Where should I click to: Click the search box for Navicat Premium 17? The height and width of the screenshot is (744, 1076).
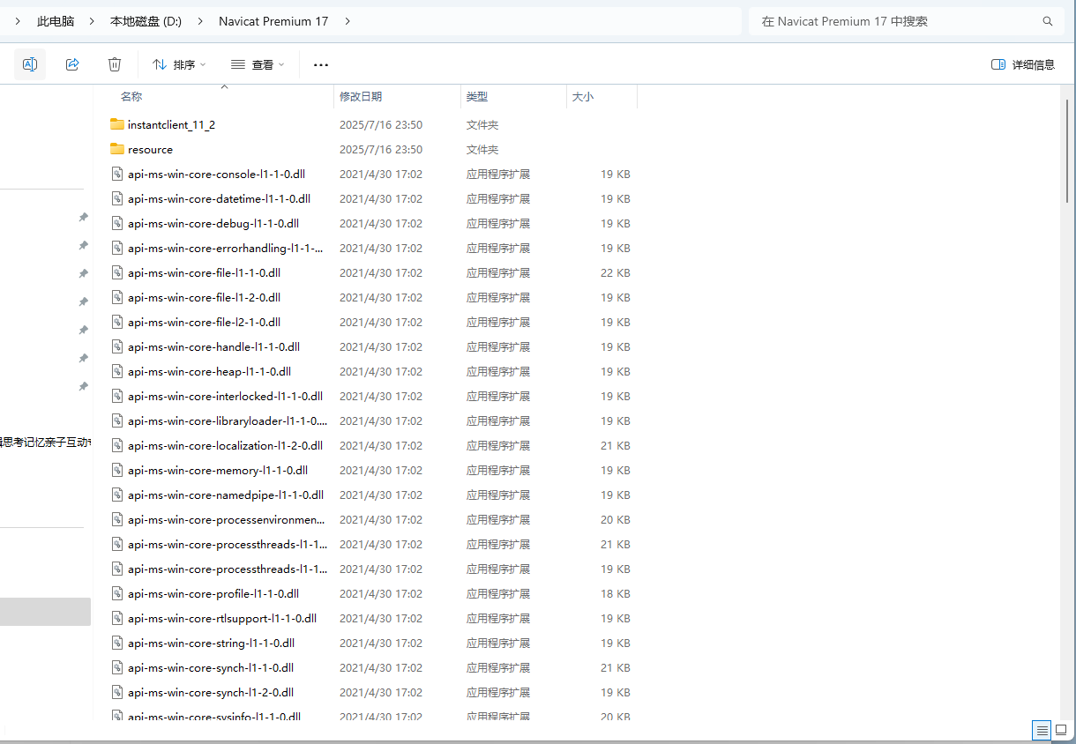tap(905, 21)
